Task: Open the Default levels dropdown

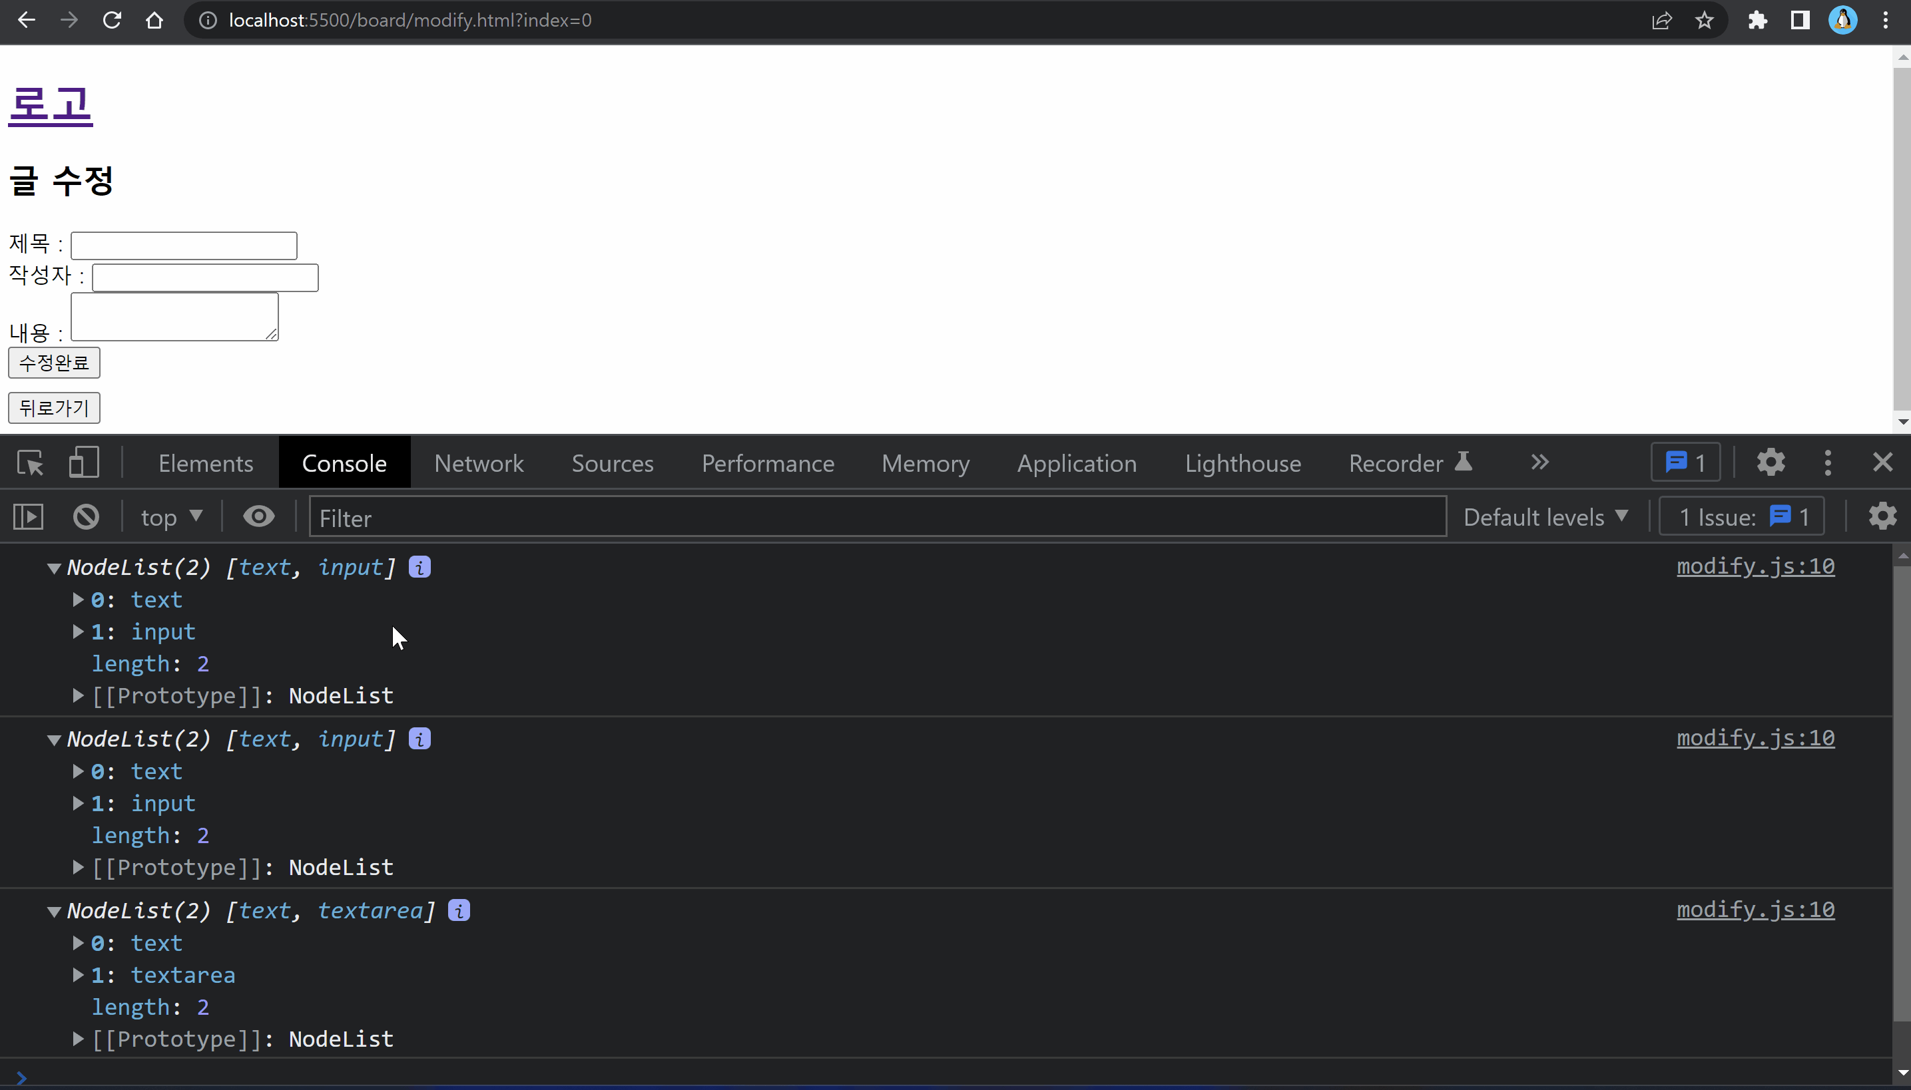Action: 1545,516
